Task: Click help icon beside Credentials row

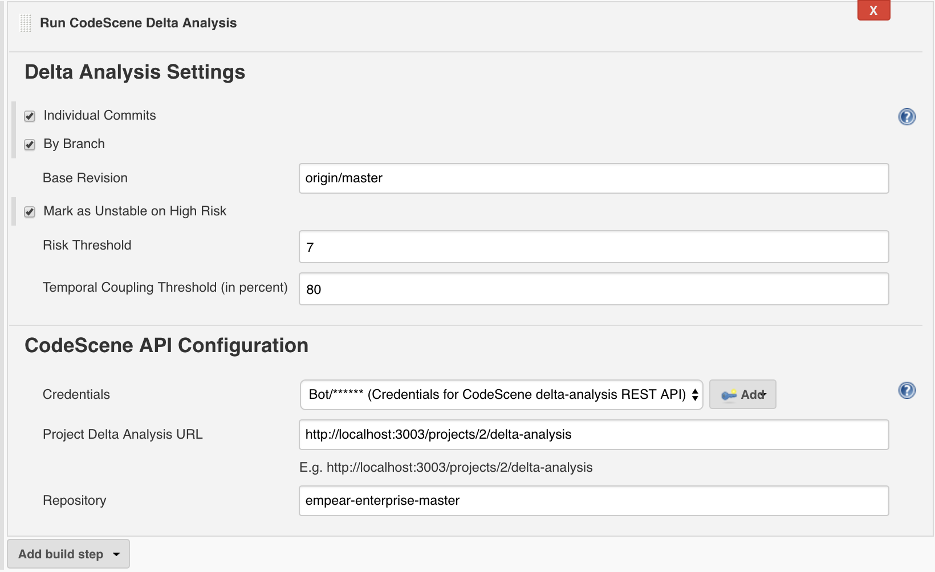Action: [x=906, y=390]
